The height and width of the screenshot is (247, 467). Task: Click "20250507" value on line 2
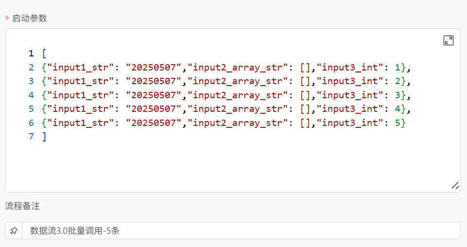[154, 67]
